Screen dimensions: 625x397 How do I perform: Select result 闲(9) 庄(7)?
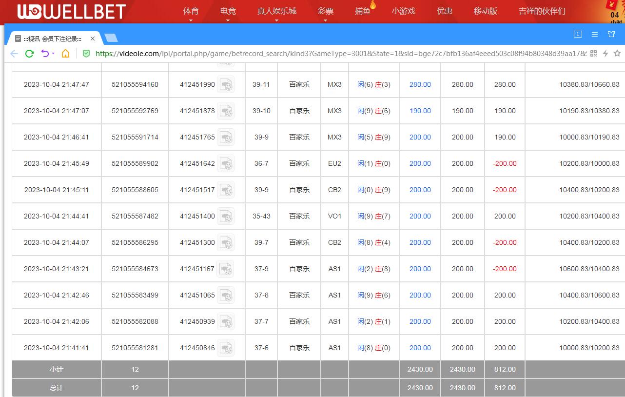point(374,216)
